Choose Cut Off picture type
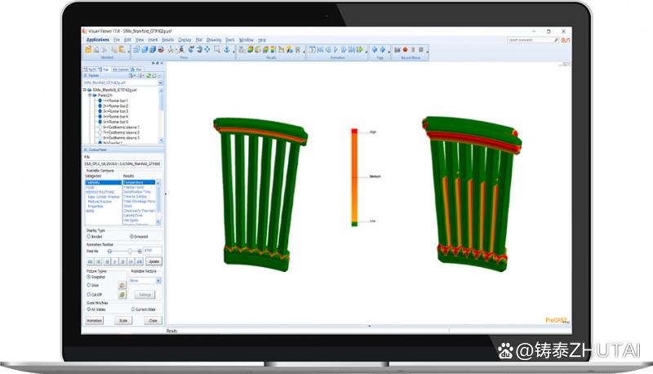This screenshot has width=653, height=374. [x=89, y=295]
